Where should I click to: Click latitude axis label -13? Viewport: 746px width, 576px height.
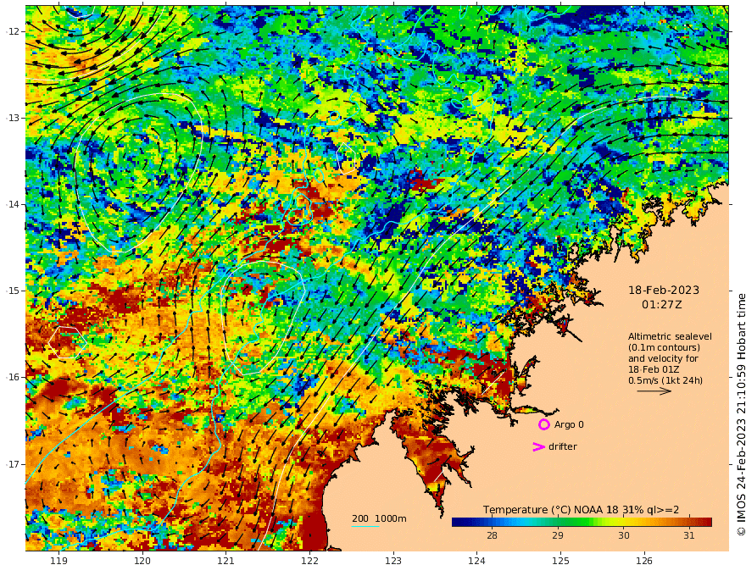point(14,118)
